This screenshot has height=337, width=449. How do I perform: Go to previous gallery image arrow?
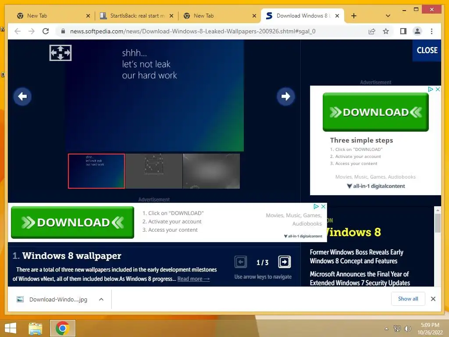22,96
